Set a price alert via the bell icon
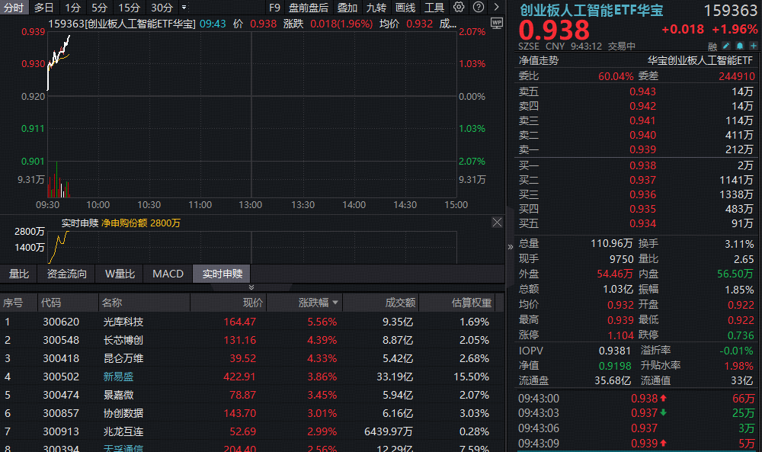The width and height of the screenshot is (762, 452). (739, 46)
